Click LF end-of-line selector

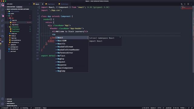tap(163, 108)
